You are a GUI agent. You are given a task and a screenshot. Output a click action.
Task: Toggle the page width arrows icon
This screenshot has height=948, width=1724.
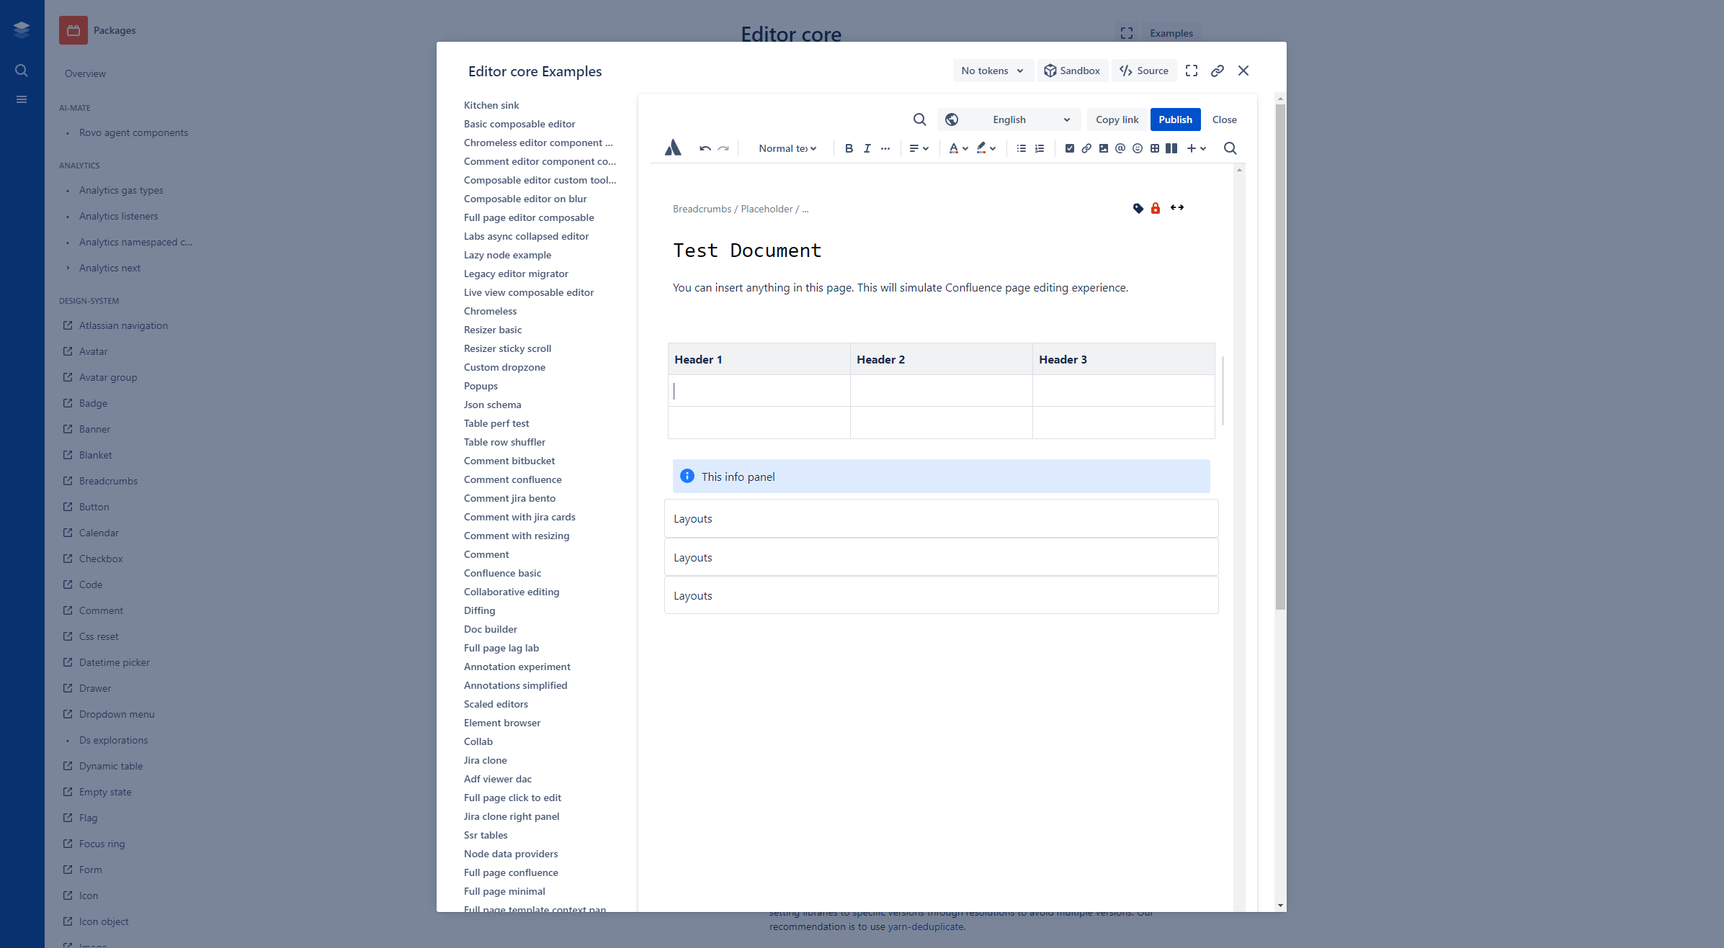click(x=1177, y=208)
